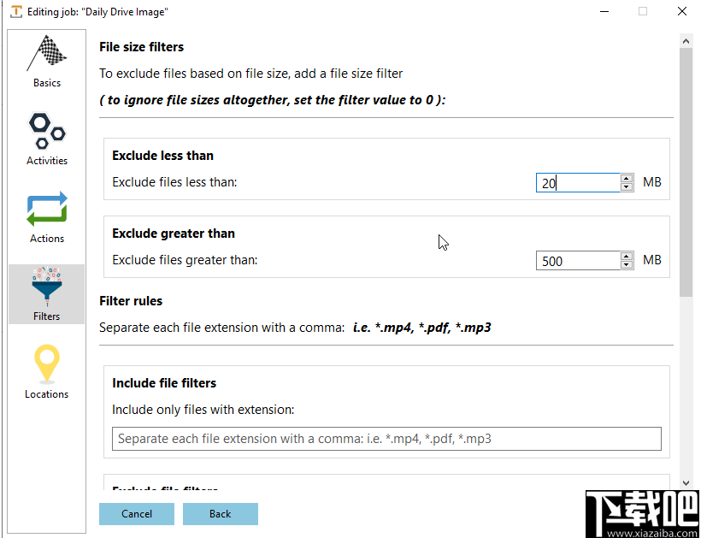Click the Include only files extension field
This screenshot has width=701, height=538.
coord(386,439)
